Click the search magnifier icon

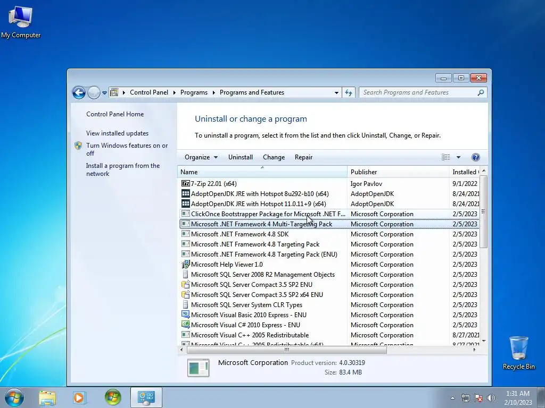(x=481, y=92)
